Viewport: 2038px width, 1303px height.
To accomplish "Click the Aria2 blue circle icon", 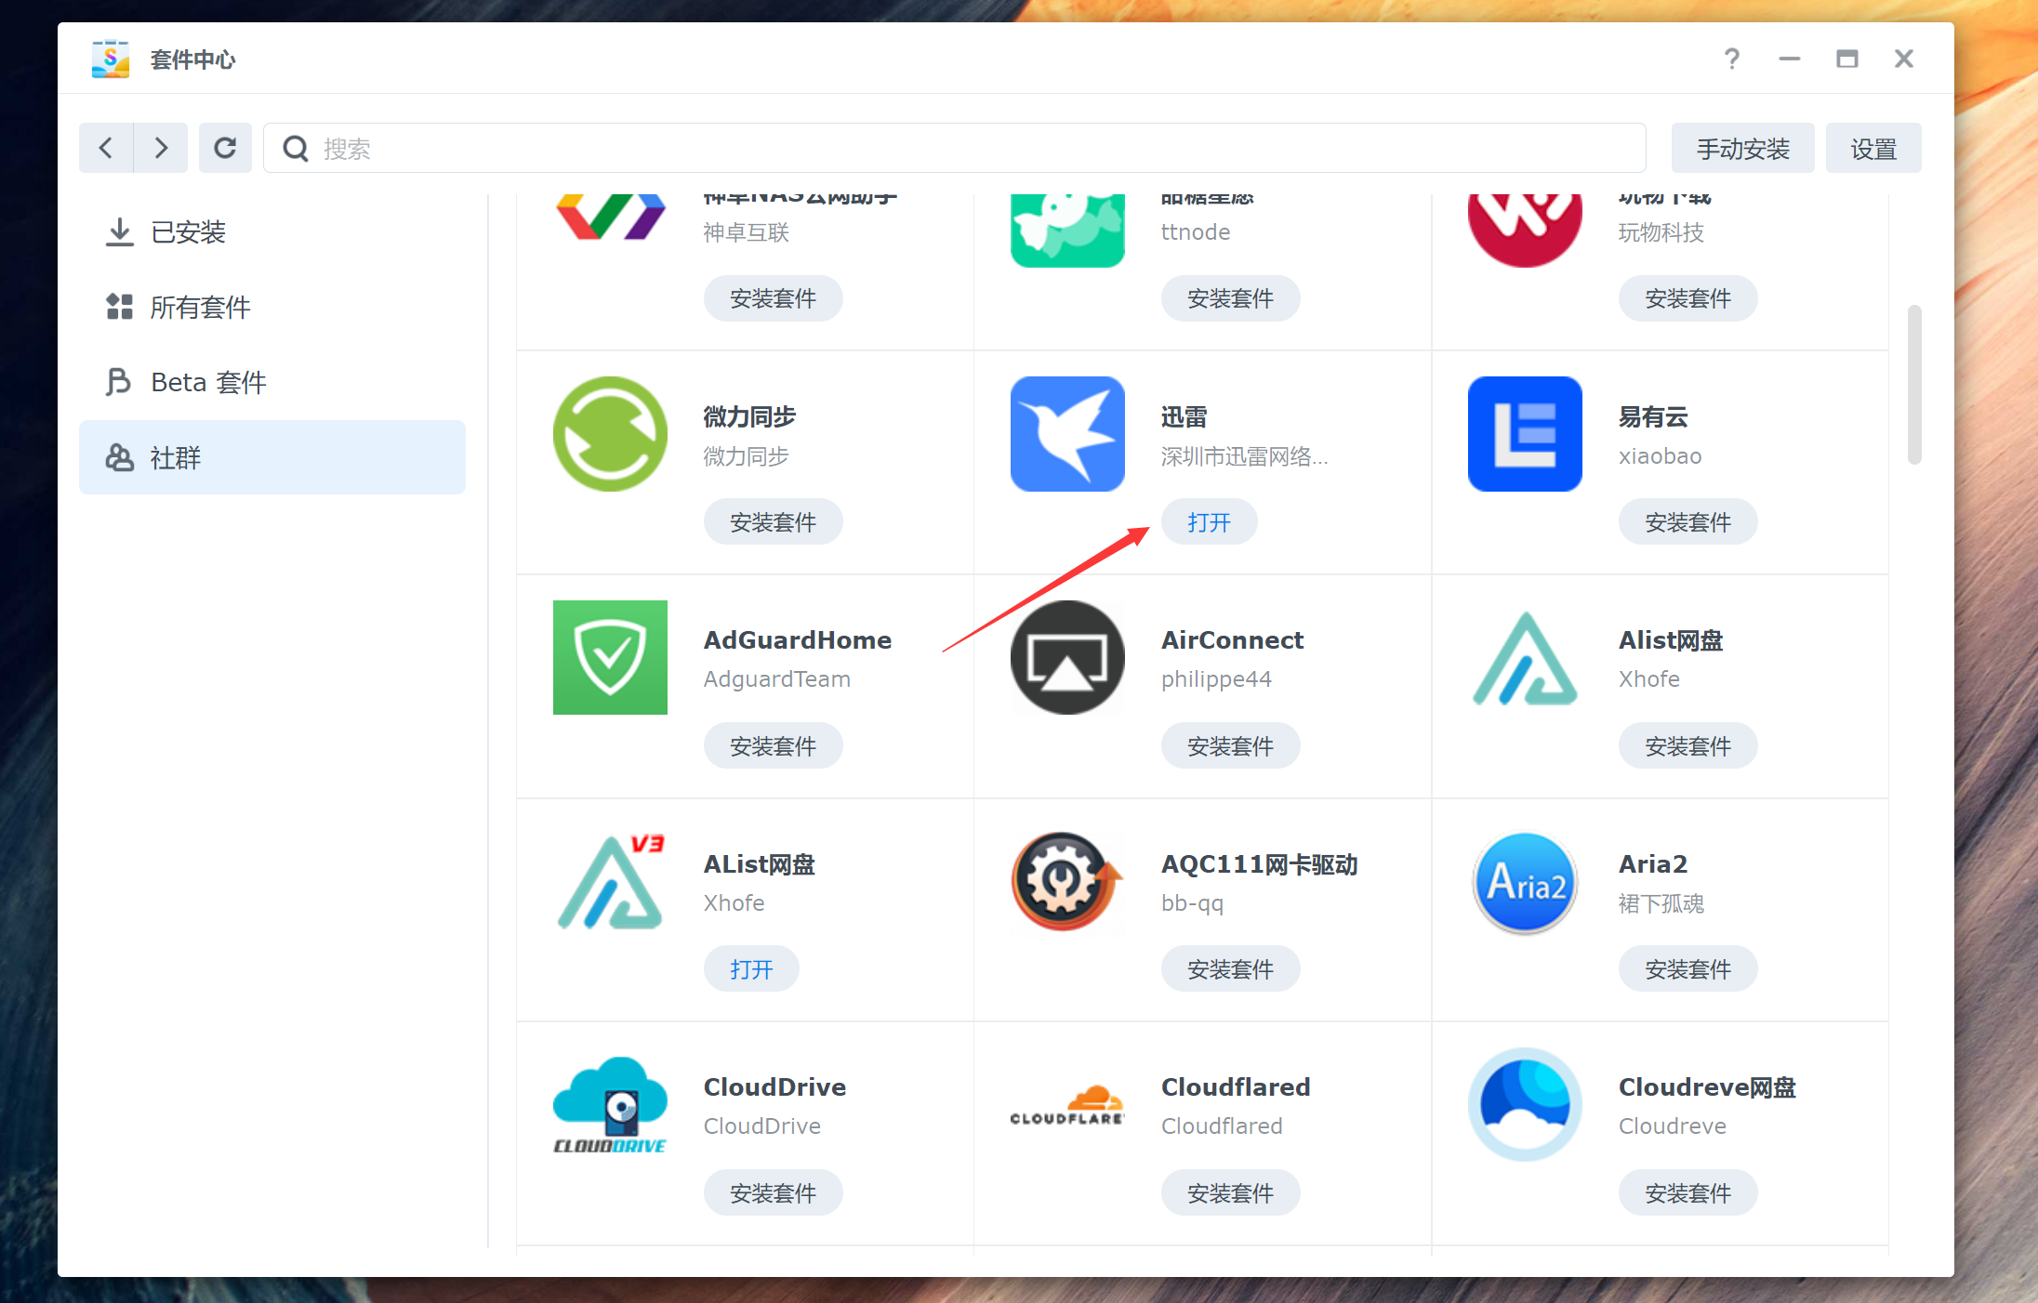I will tap(1525, 882).
